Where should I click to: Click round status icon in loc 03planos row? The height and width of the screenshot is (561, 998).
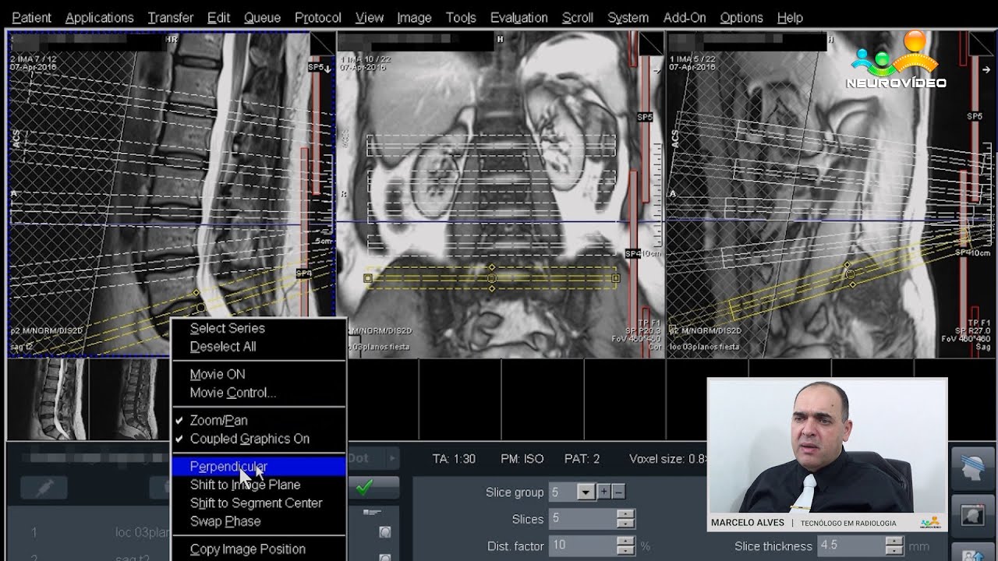point(384,532)
